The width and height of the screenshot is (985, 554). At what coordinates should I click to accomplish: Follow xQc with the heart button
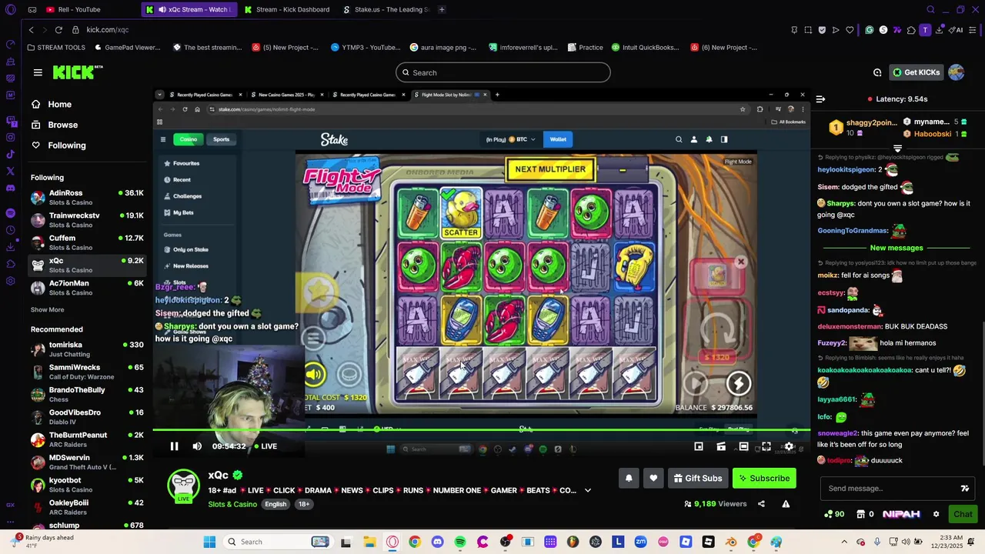pyautogui.click(x=653, y=478)
